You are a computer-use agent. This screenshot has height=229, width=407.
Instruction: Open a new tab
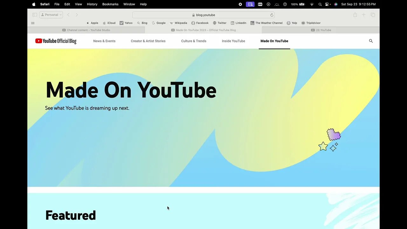click(364, 15)
